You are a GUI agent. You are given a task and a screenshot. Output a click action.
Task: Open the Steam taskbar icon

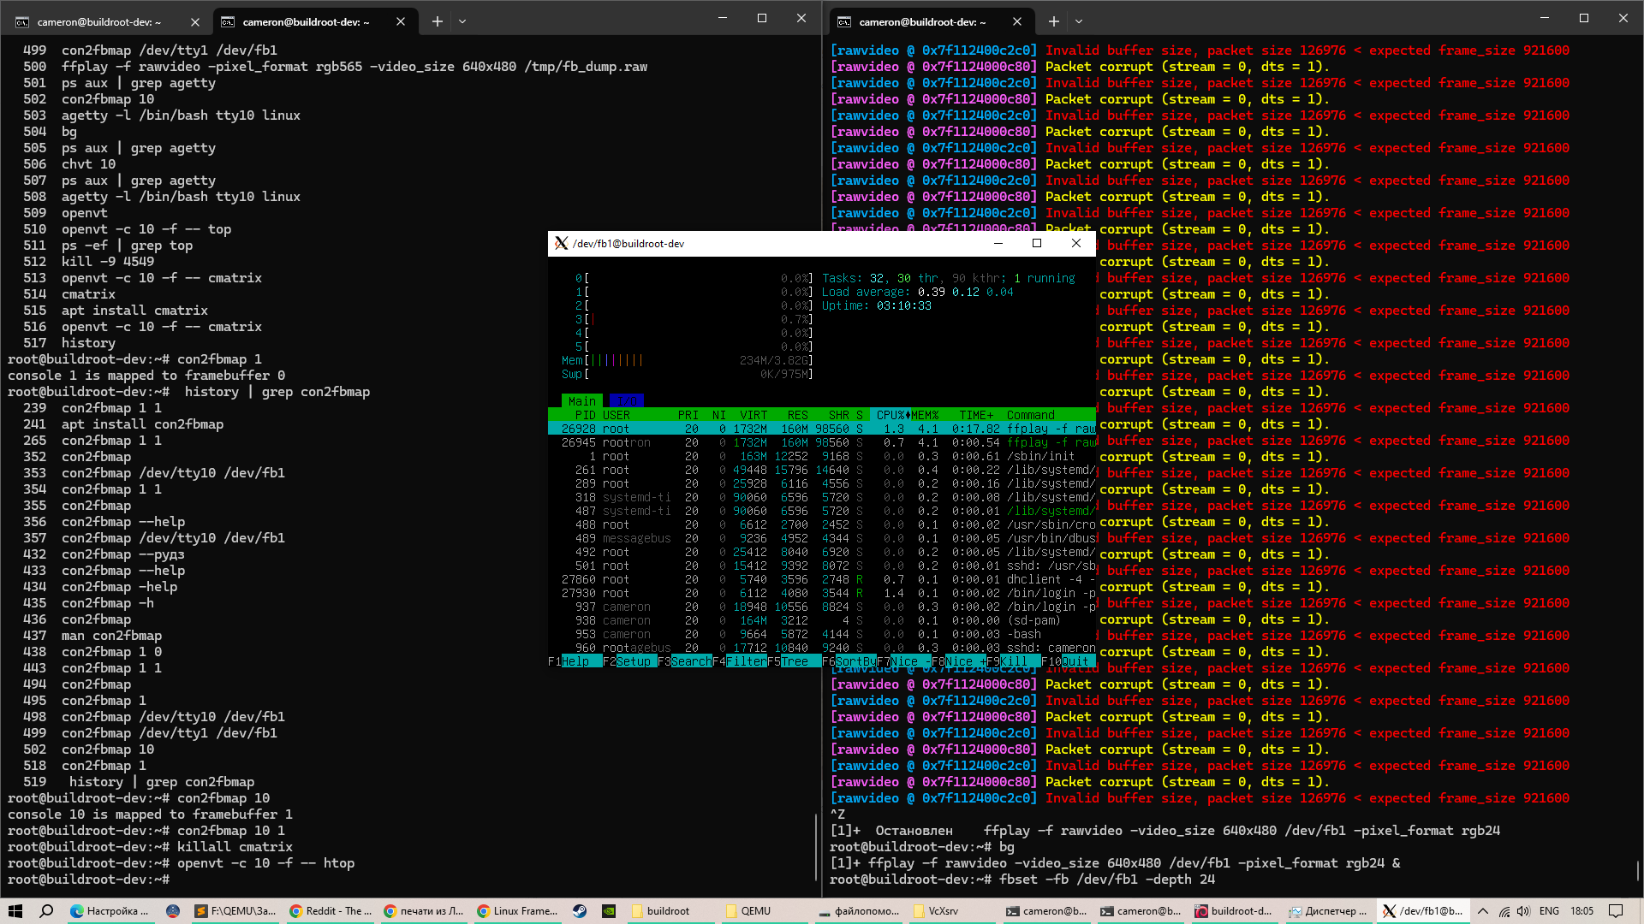580,911
